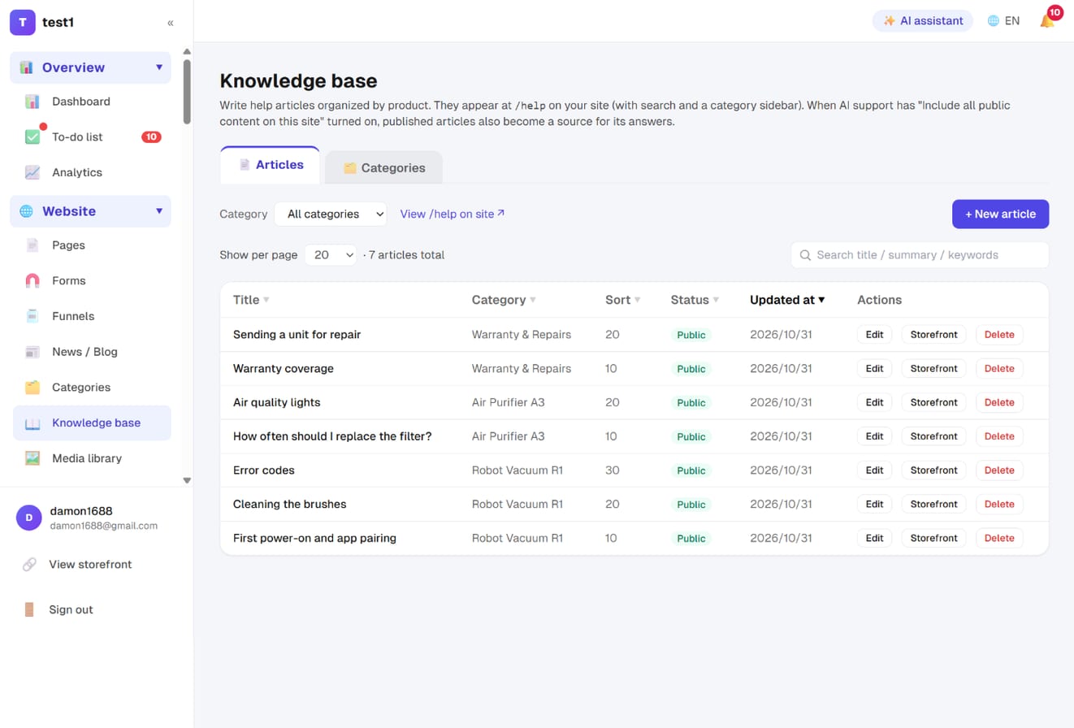Click the Dashboard chart icon
The width and height of the screenshot is (1074, 728).
coord(32,102)
